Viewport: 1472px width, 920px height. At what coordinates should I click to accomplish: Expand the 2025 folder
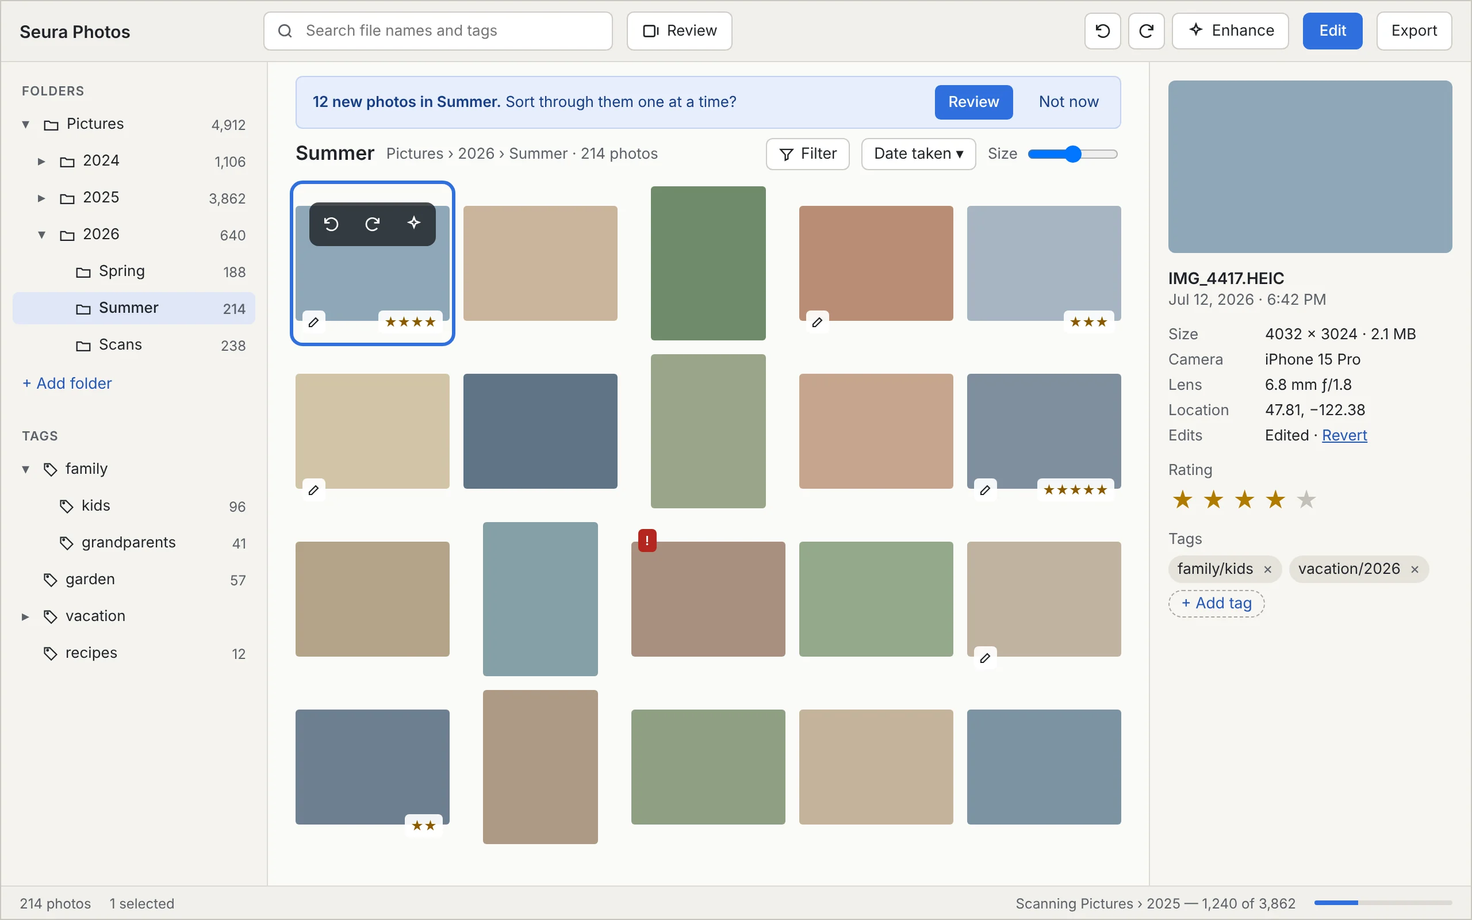point(41,198)
